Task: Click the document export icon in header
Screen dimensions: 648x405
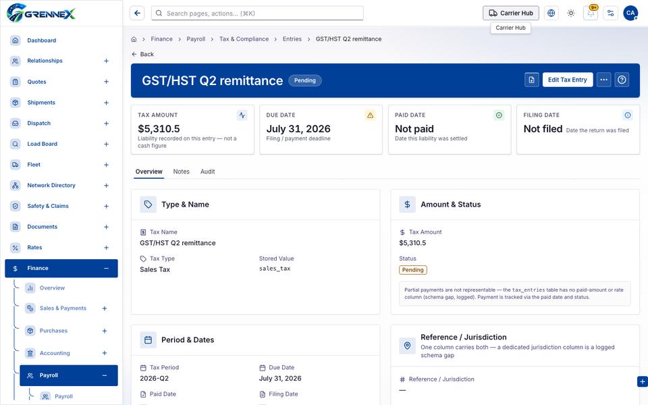Action: [532, 80]
